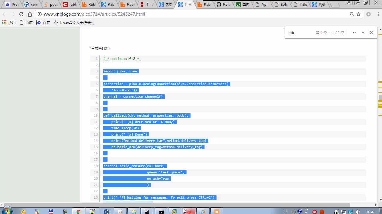Open the 百度 bookmark with paw icon
The width and height of the screenshot is (382, 214).
coord(43,23)
